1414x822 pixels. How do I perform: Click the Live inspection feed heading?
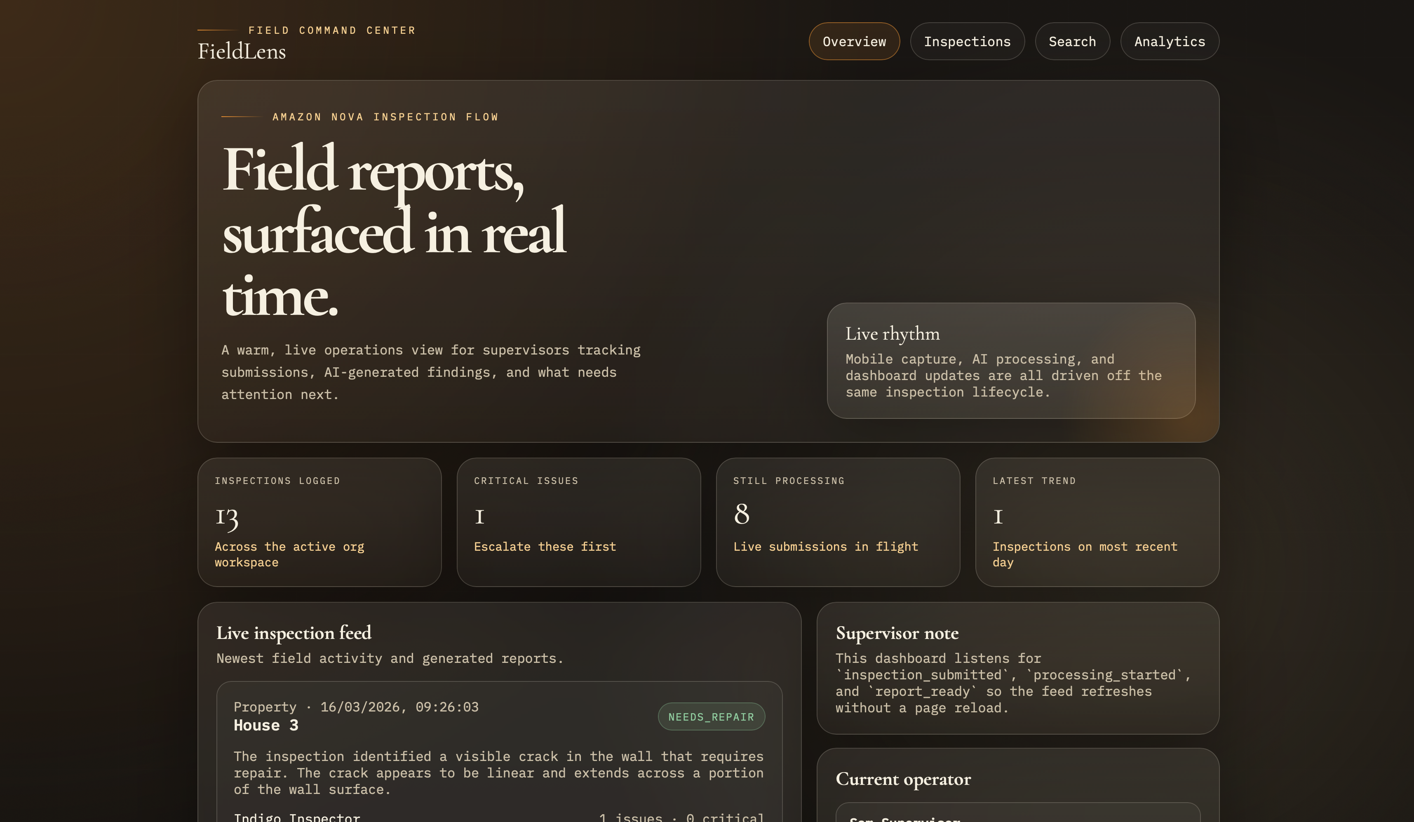[x=294, y=633]
